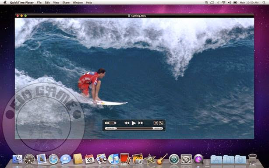Launch GarageBand guitar icon in Dock

162,159
